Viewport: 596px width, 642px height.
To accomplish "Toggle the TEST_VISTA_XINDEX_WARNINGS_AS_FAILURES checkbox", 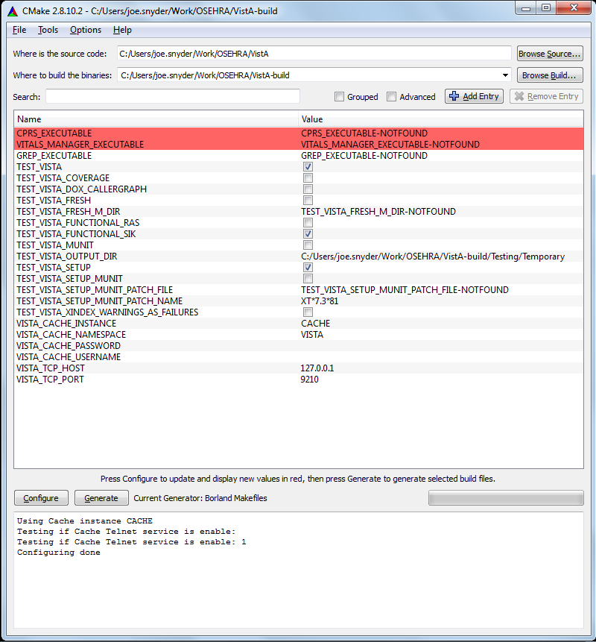I will click(x=308, y=312).
